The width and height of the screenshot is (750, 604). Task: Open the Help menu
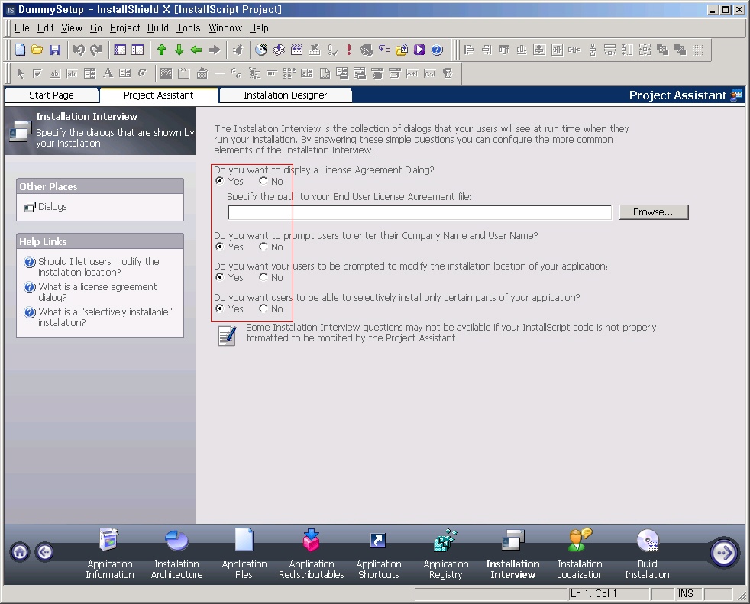259,27
